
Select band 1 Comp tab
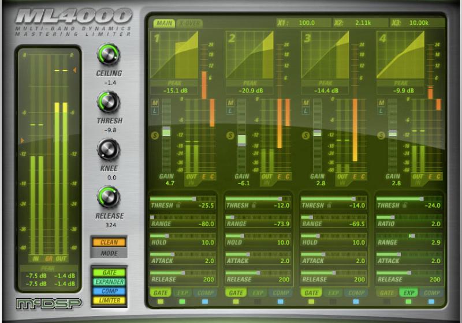pyautogui.click(x=205, y=292)
